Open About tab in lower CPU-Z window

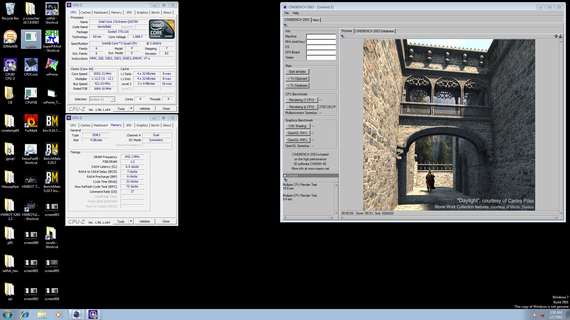[167, 125]
